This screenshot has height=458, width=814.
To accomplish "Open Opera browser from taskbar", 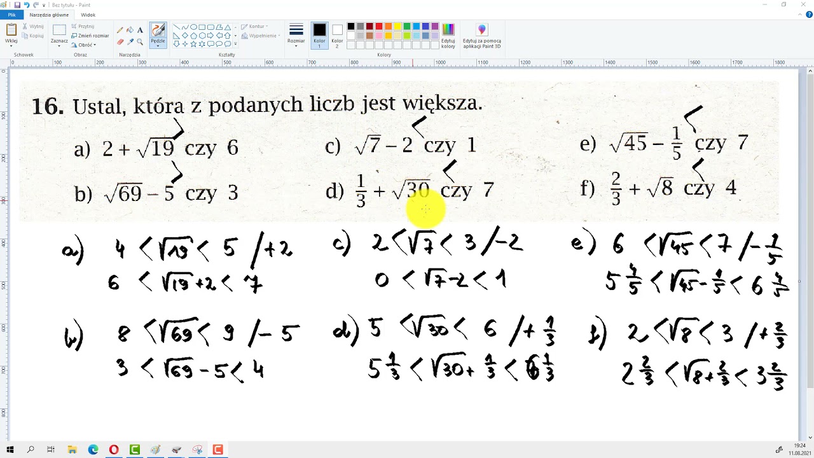I will pyautogui.click(x=114, y=450).
